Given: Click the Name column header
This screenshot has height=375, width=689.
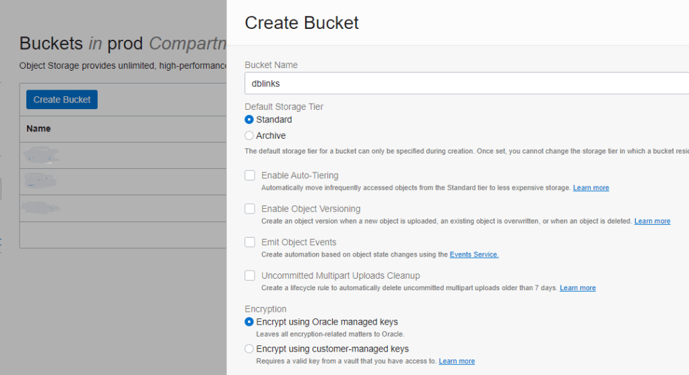Looking at the screenshot, I should (38, 129).
